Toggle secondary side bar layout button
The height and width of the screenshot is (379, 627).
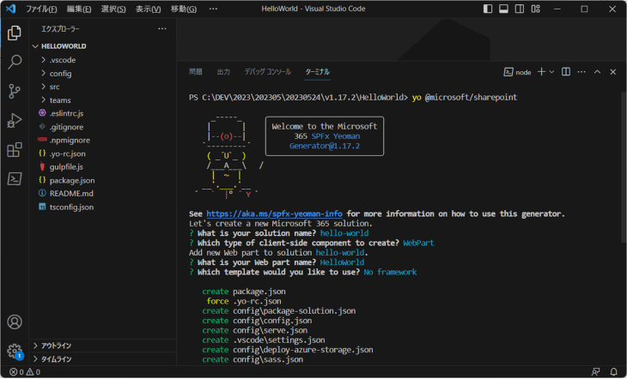click(x=520, y=9)
